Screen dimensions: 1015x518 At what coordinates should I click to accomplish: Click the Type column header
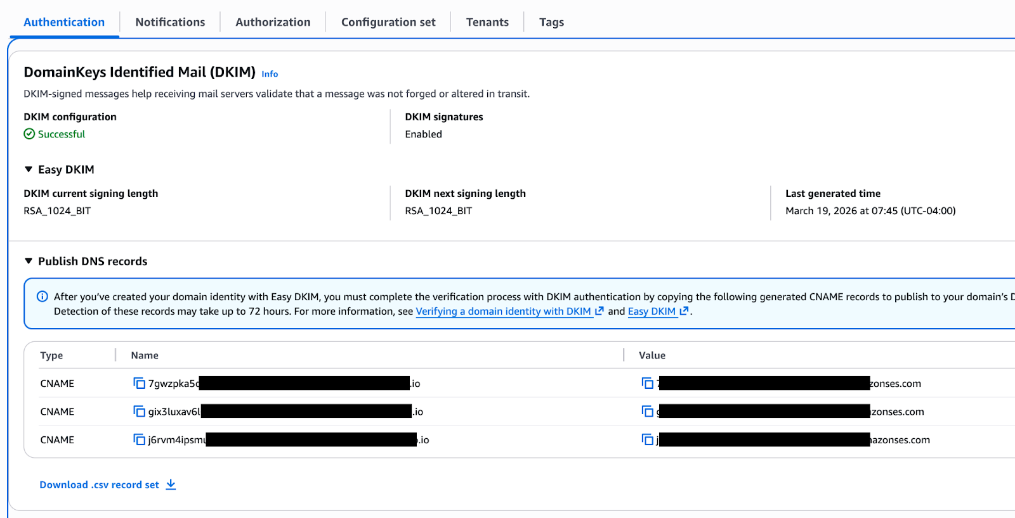click(51, 355)
